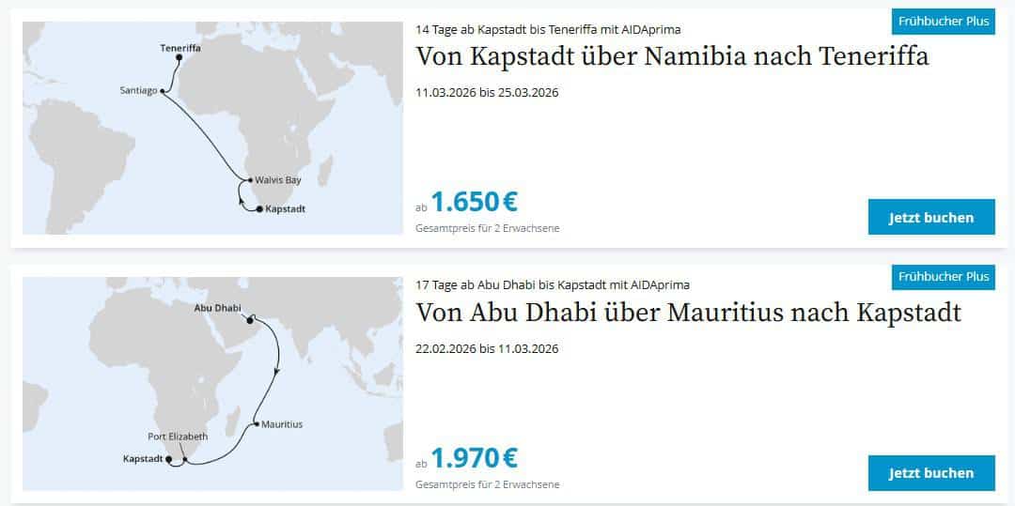1015x506 pixels.
Task: Click the Teneriffa port marker on the first map
Action: point(179,58)
